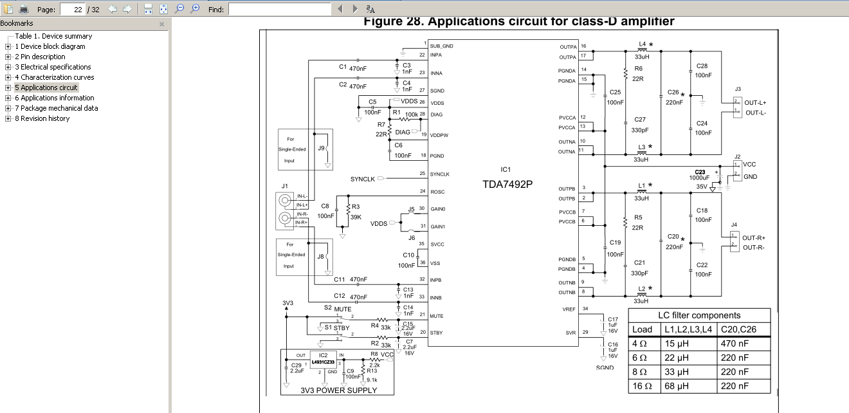Find previous match arrow

tap(340, 9)
